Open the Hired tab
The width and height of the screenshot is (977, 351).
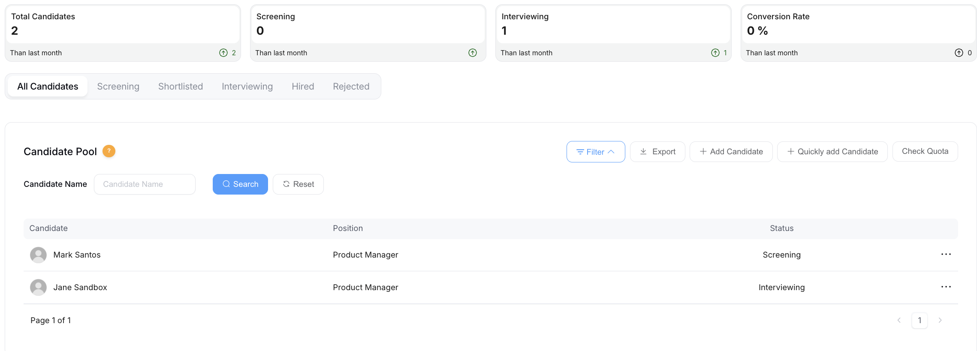(x=303, y=87)
